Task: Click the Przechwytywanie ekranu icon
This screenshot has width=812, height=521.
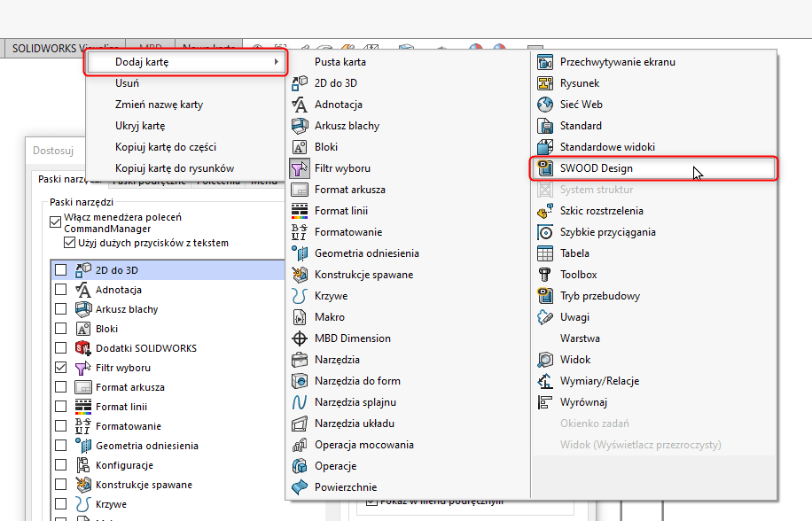Action: [545, 62]
